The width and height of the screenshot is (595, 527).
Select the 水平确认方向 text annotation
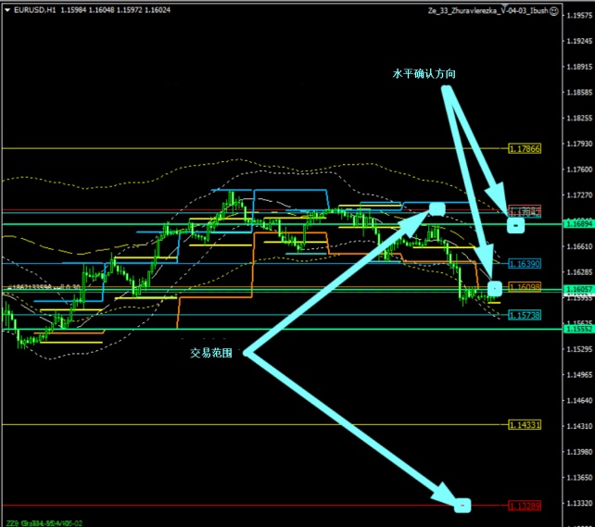(x=424, y=72)
